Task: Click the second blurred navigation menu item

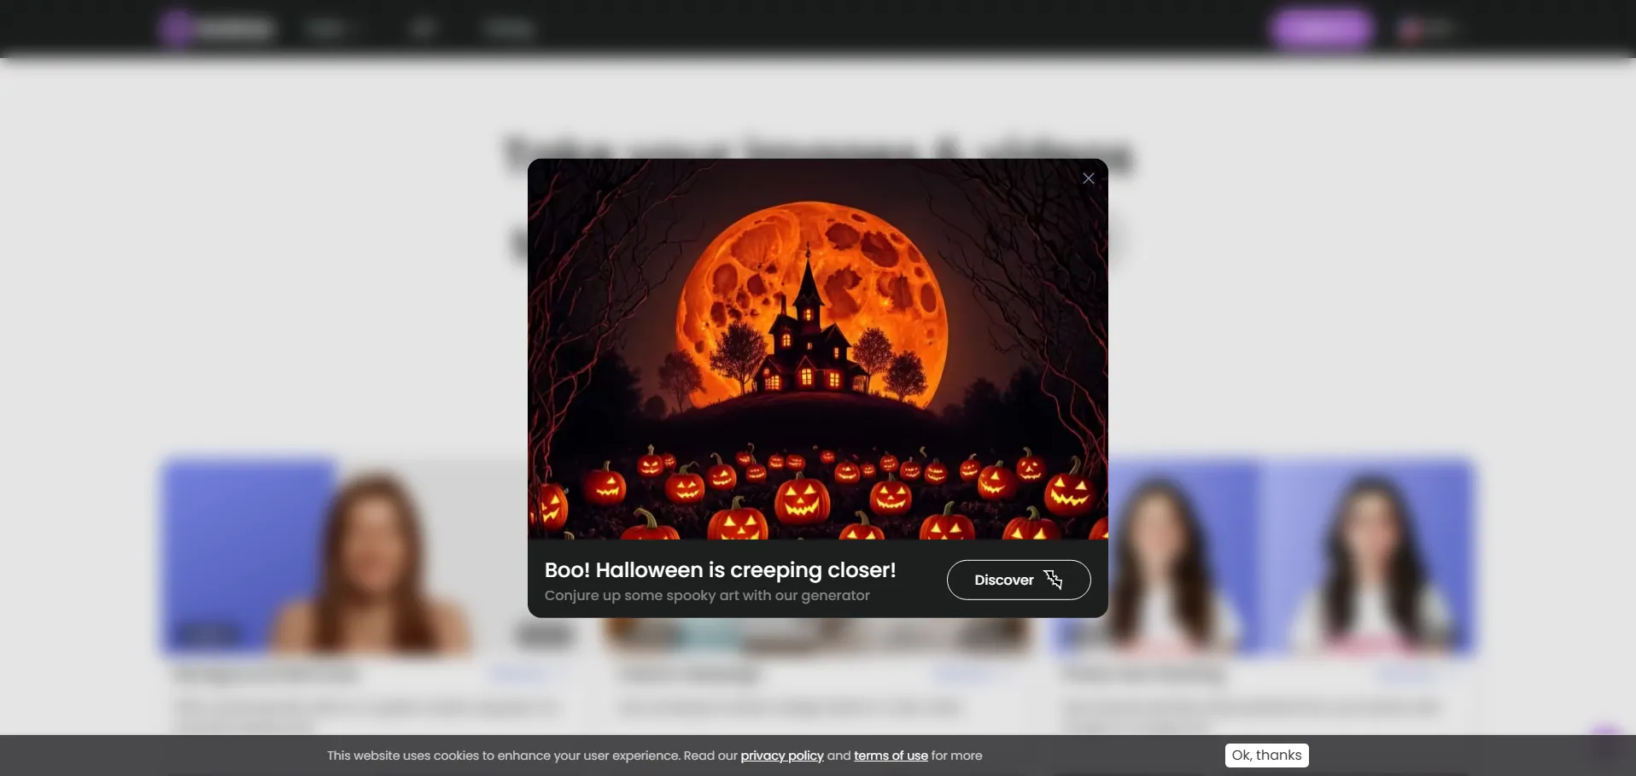Action: click(x=423, y=30)
